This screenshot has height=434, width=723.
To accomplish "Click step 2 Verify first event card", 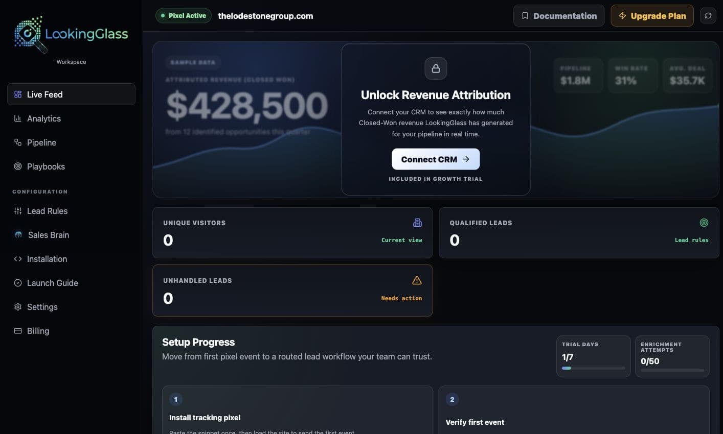I will click(574, 410).
